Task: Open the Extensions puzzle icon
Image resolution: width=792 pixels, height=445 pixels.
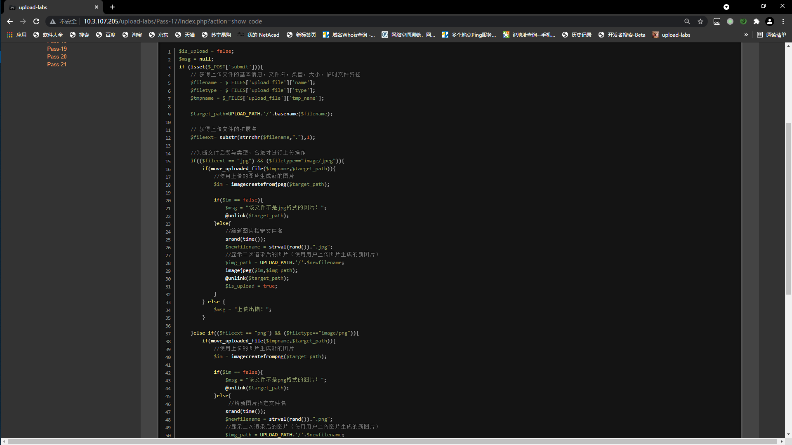Action: tap(756, 21)
